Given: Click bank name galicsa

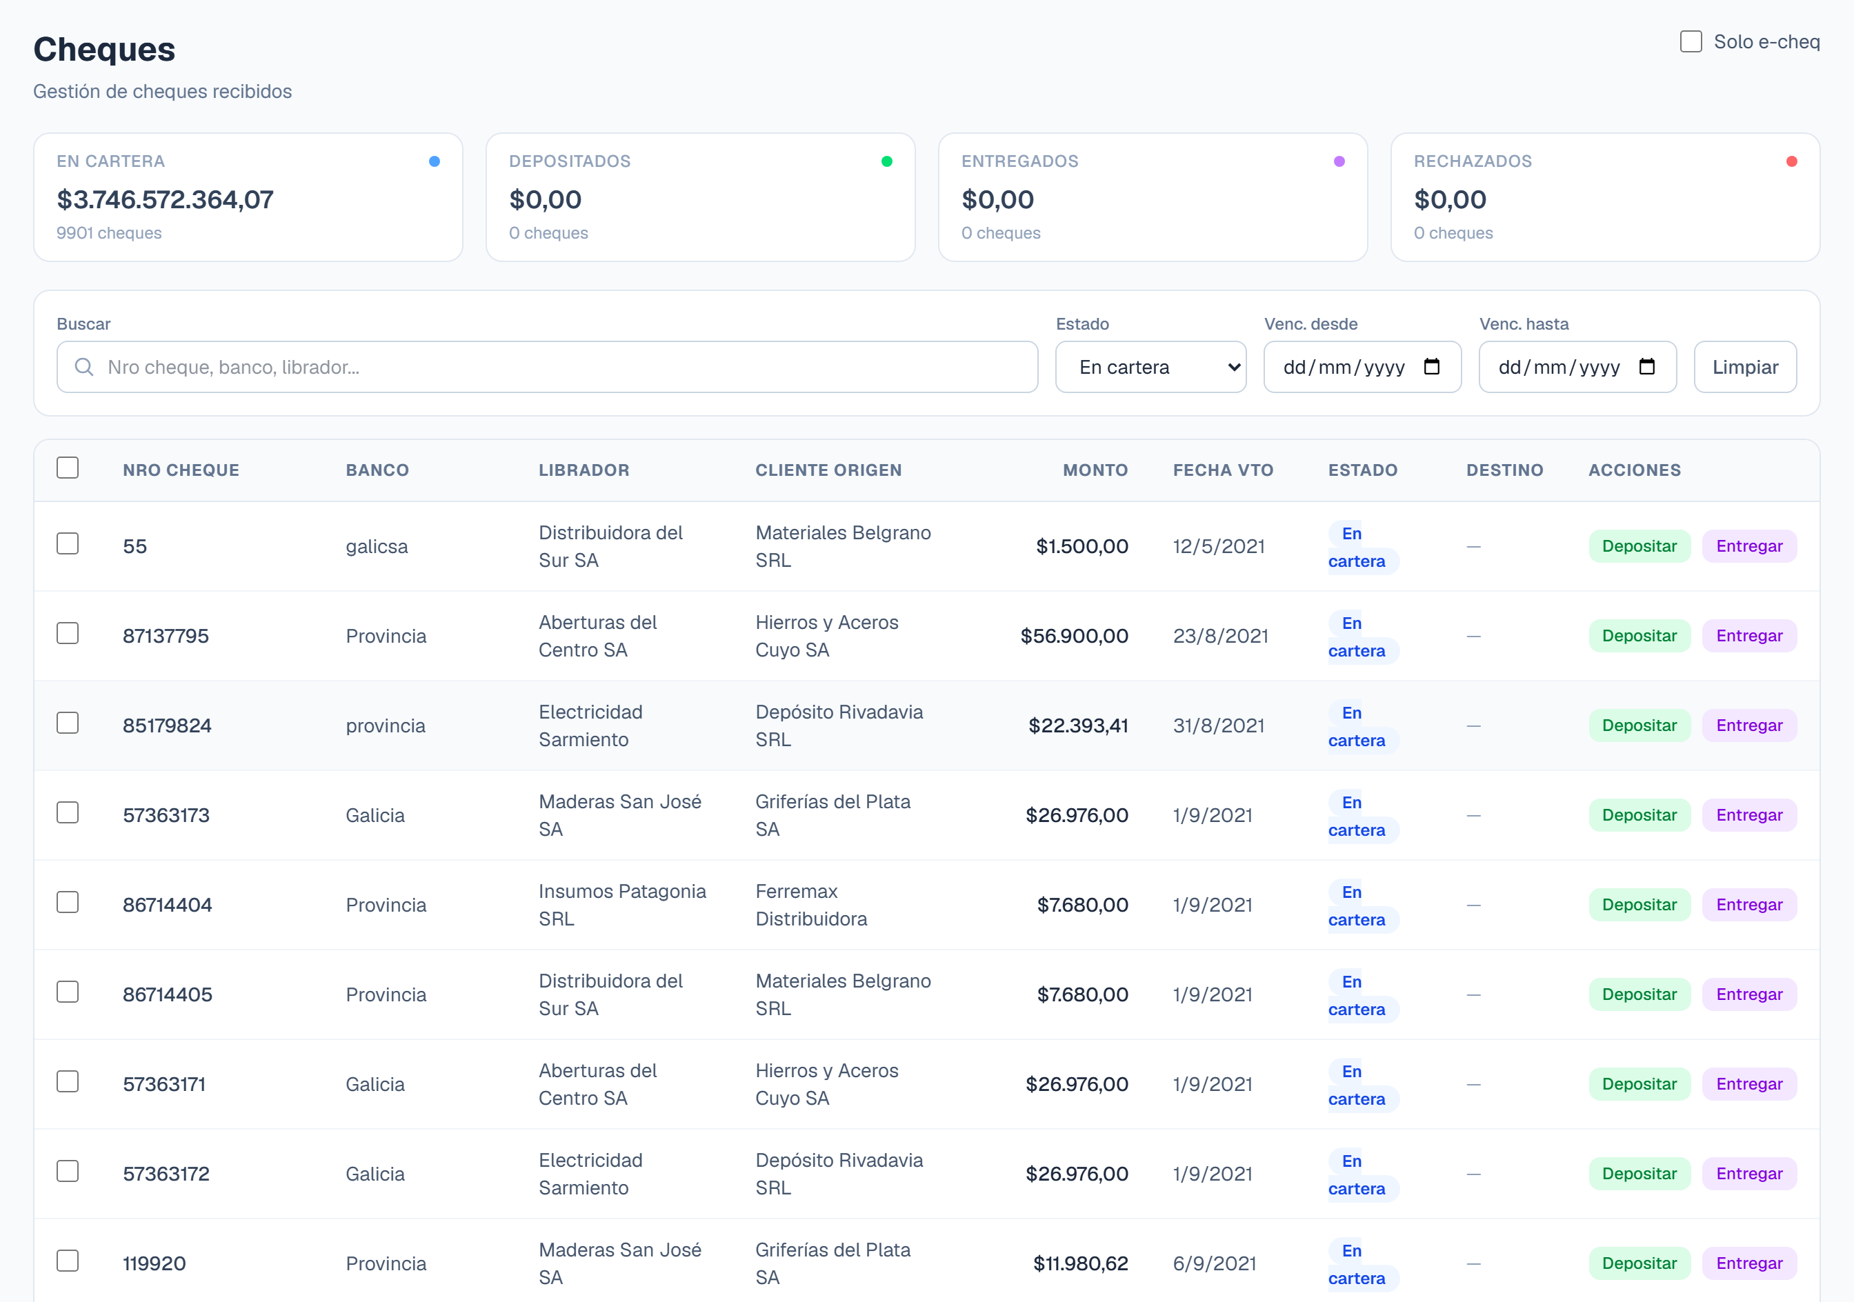Looking at the screenshot, I should pyautogui.click(x=377, y=546).
